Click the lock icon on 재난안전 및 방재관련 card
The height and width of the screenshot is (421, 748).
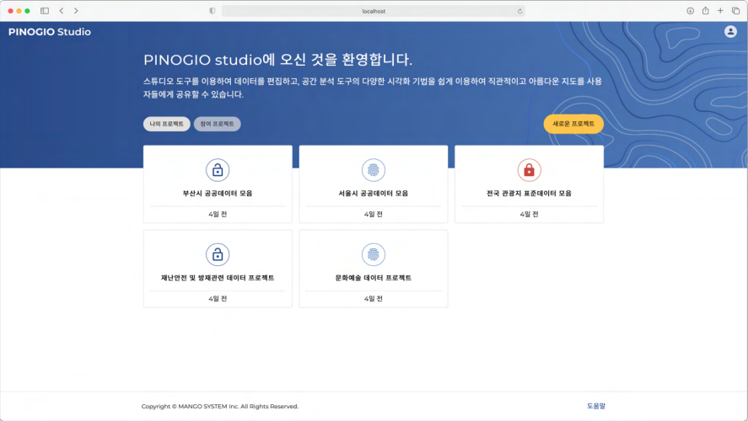218,254
